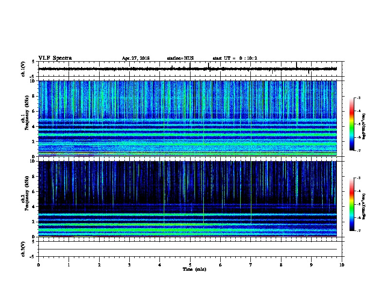Click the flat ch.3 voltage line
Viewport: 385px width, 297px height.
[x=188, y=249]
